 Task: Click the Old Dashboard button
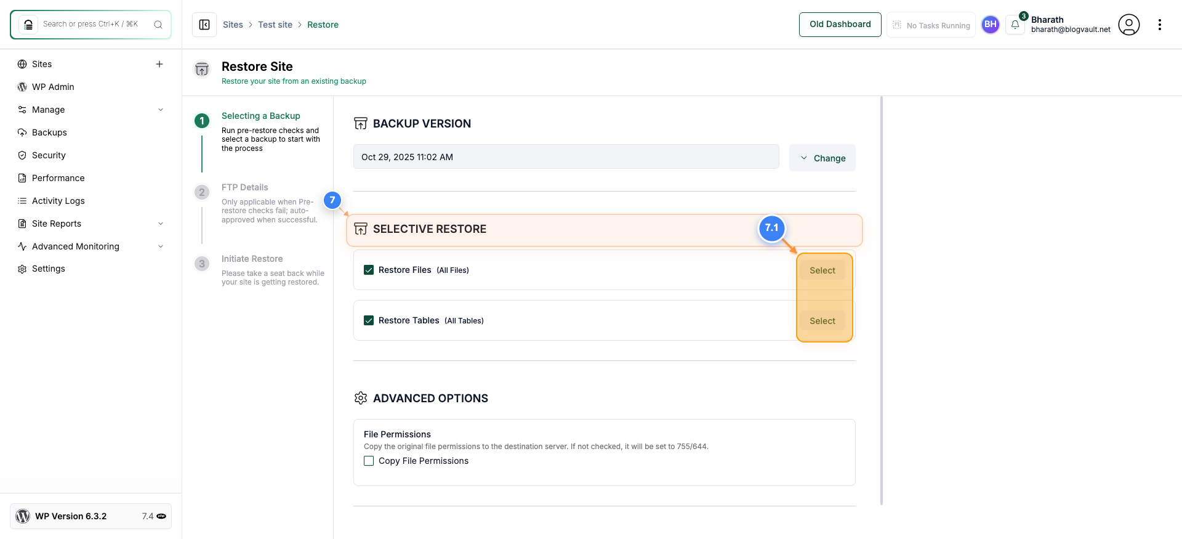[x=840, y=25]
